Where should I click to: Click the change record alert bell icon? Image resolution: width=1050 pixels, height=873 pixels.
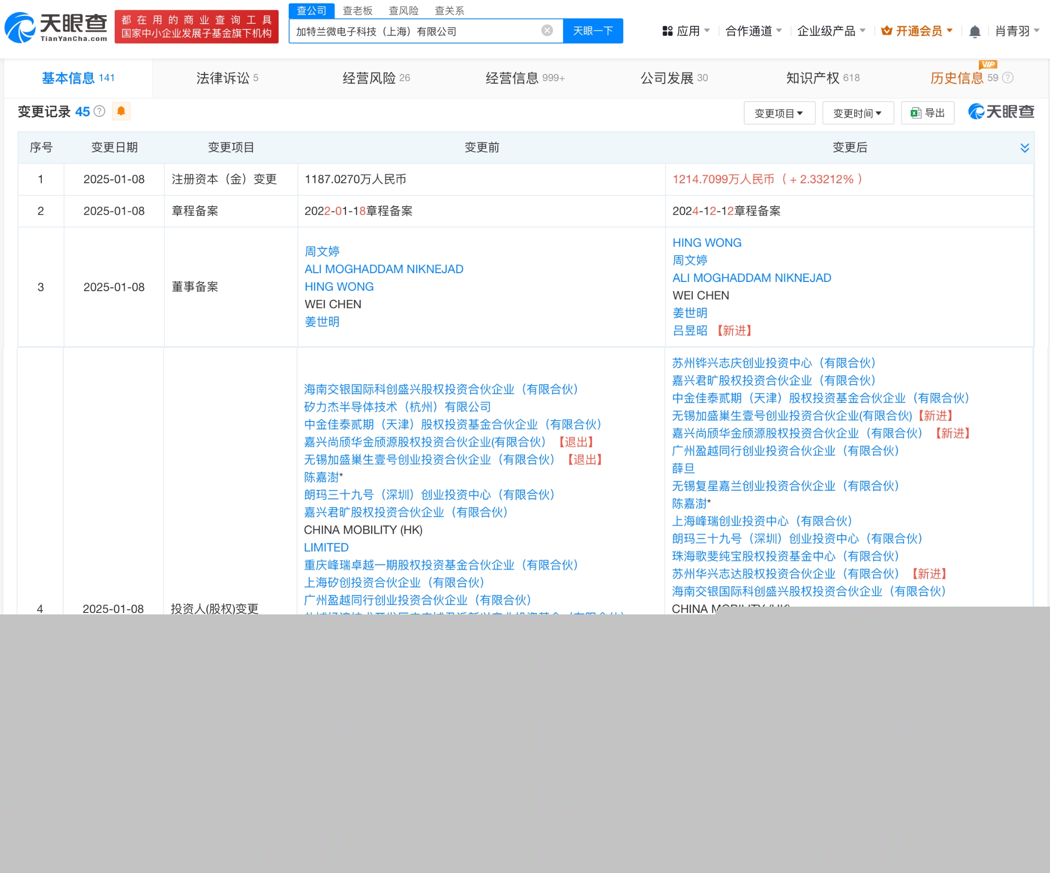coord(121,111)
